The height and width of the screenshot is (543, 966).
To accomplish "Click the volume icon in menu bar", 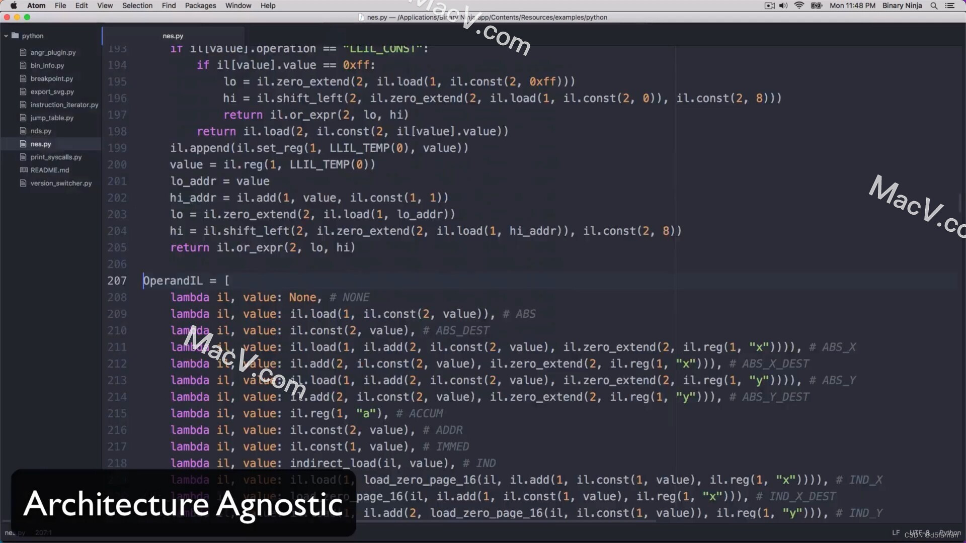I will [783, 6].
